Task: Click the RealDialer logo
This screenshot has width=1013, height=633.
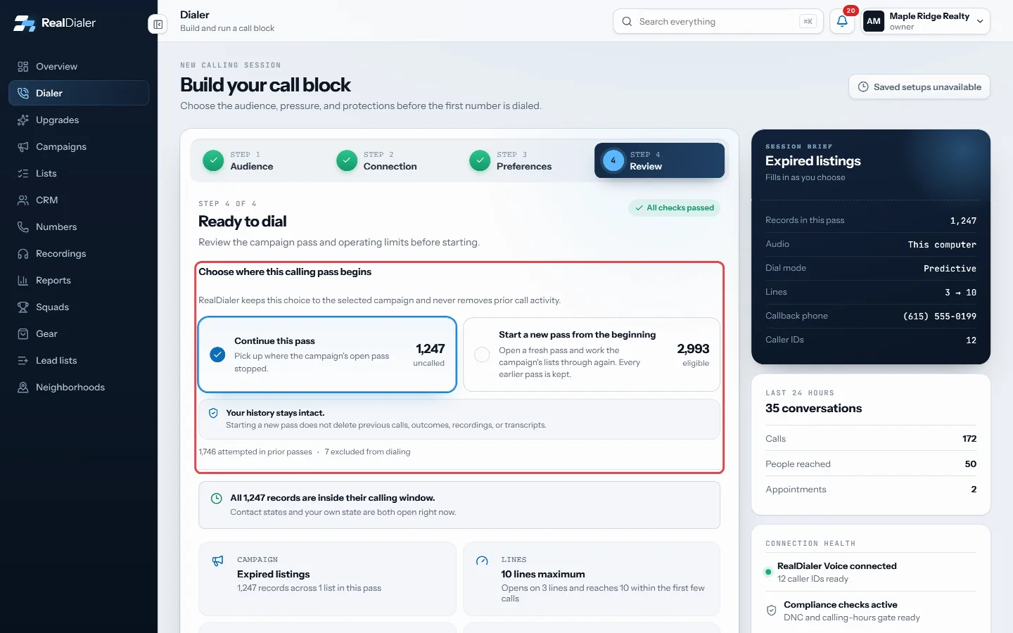Action: point(55,23)
